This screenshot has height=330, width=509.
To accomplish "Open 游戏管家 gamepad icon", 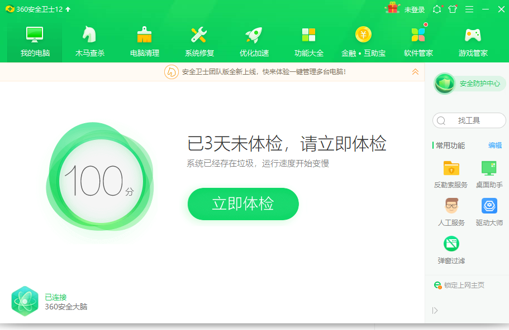I will (473, 35).
